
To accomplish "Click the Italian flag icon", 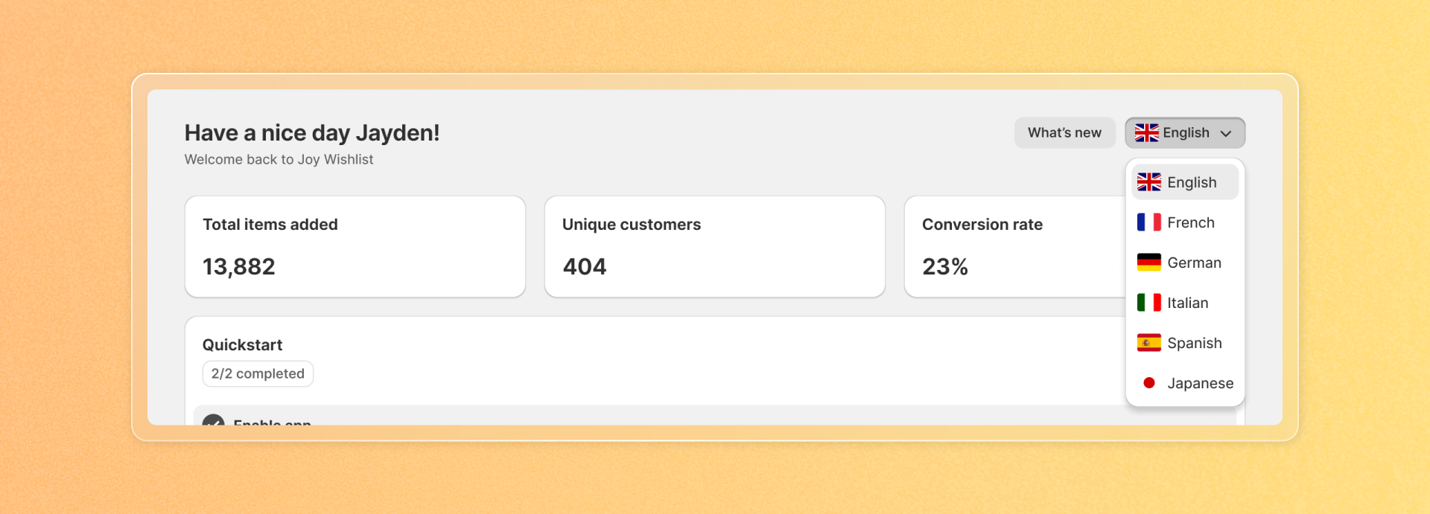I will [1148, 303].
